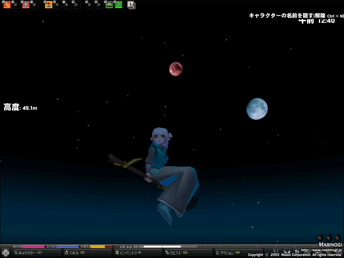The width and height of the screenshot is (344, 258).
Task: Click the empty F4 hotkey slot
Action: coord(35,5)
